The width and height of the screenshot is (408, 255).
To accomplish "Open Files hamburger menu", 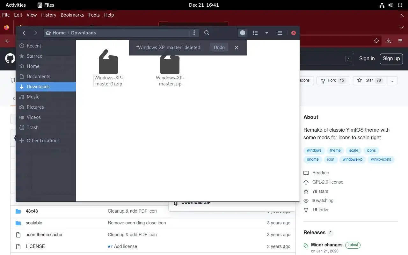I will (280, 33).
